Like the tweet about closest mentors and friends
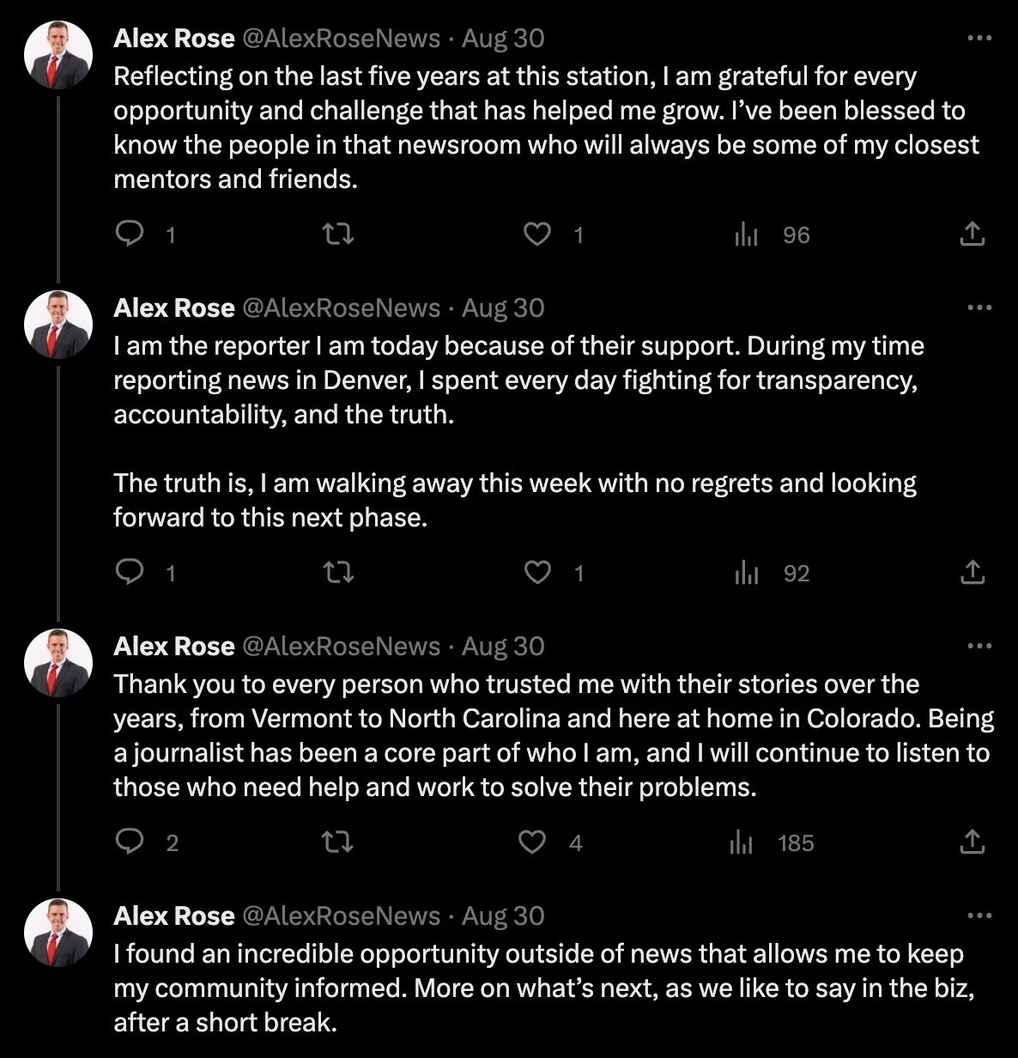Viewport: 1018px width, 1058px height. [x=537, y=234]
